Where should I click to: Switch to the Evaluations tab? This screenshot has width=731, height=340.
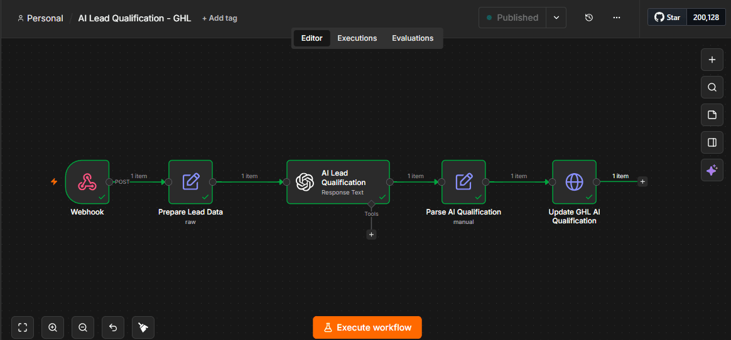click(x=413, y=38)
